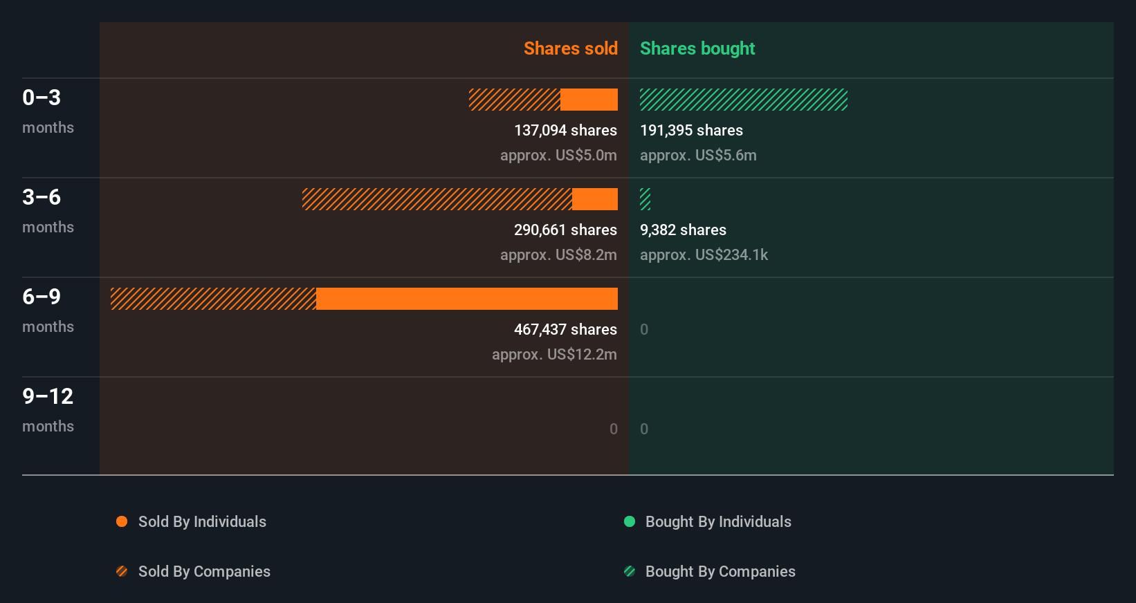1136x603 pixels.
Task: Click the 6–9 months row label
Action: pyautogui.click(x=48, y=310)
